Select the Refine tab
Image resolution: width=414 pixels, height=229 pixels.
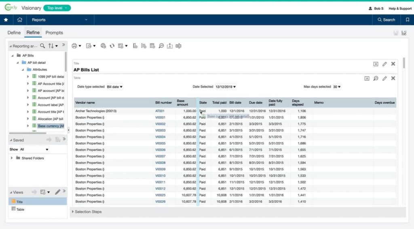point(33,32)
